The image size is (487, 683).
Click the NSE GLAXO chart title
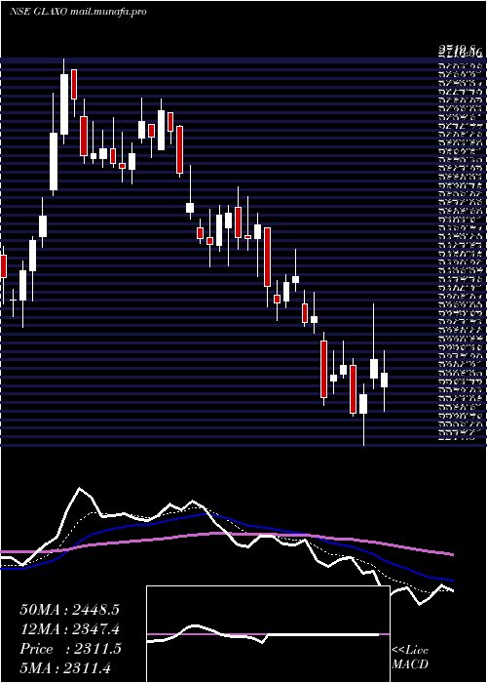point(77,12)
